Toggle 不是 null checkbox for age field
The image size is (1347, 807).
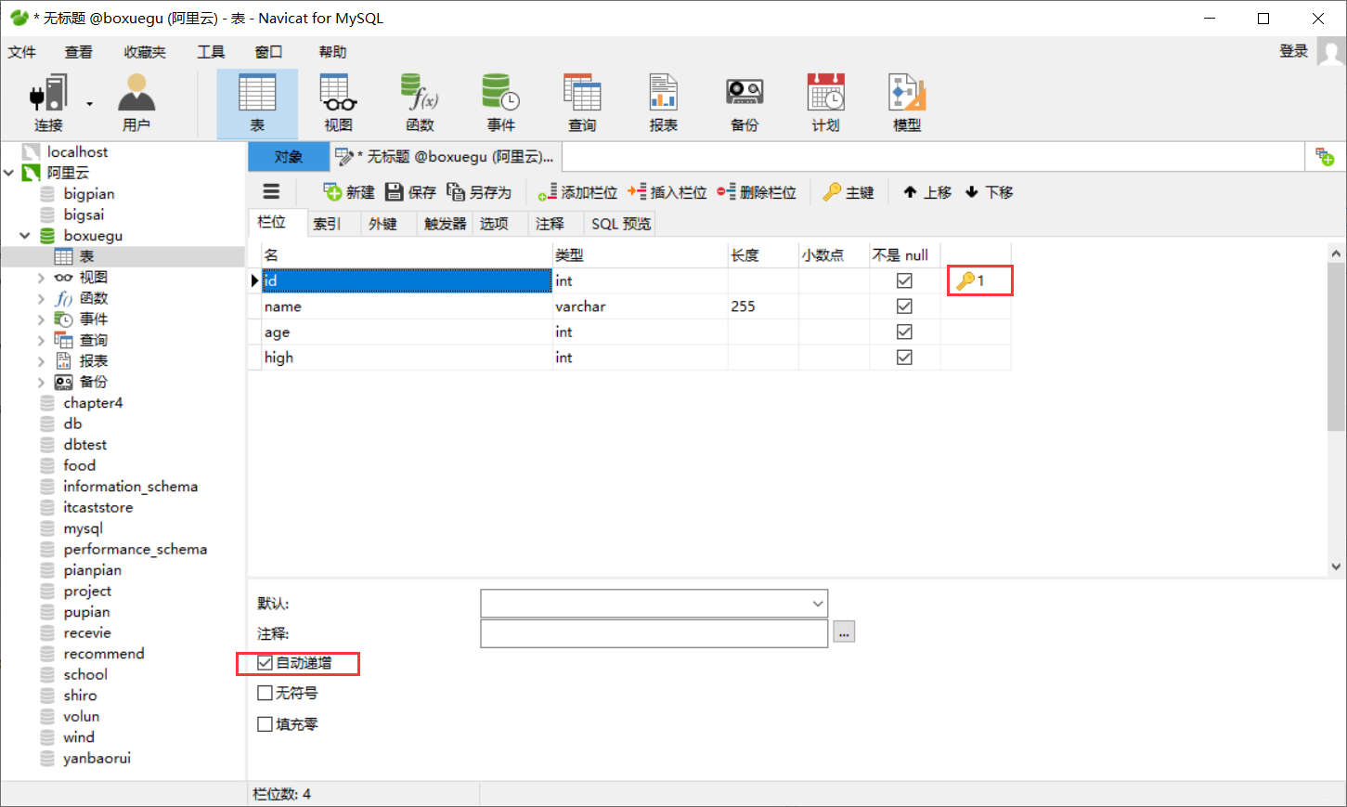(904, 332)
